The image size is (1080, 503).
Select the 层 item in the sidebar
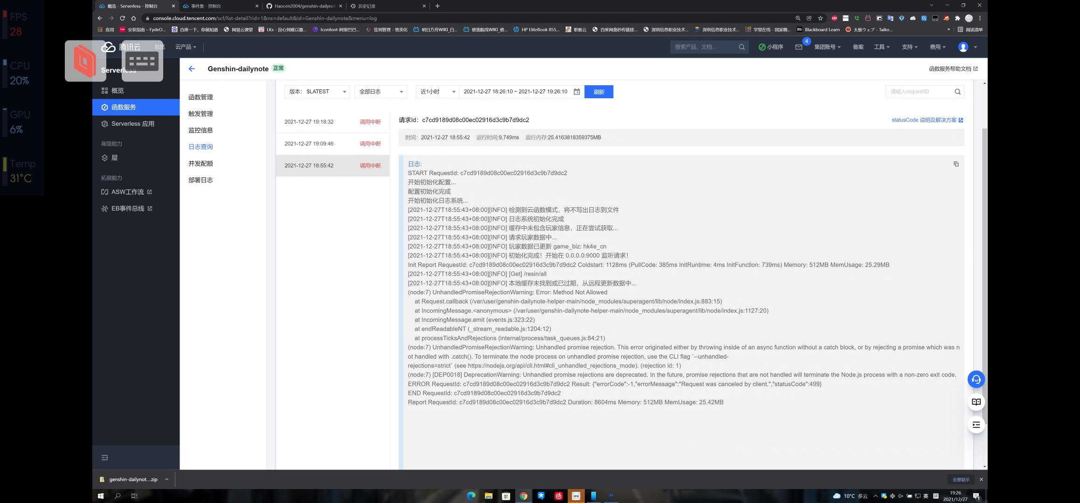pos(113,158)
